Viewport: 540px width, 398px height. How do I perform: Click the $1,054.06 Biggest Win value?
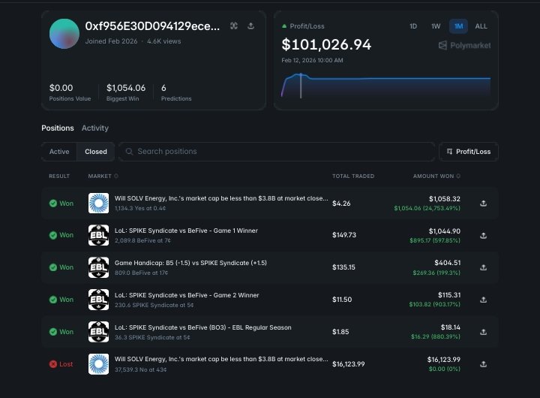coord(126,88)
